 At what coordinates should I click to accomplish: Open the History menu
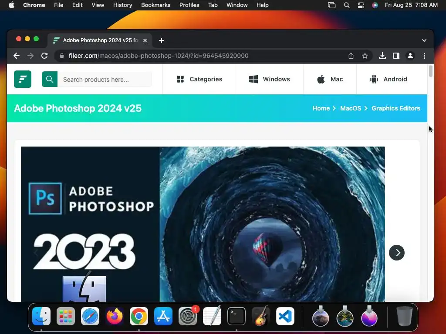[122, 5]
